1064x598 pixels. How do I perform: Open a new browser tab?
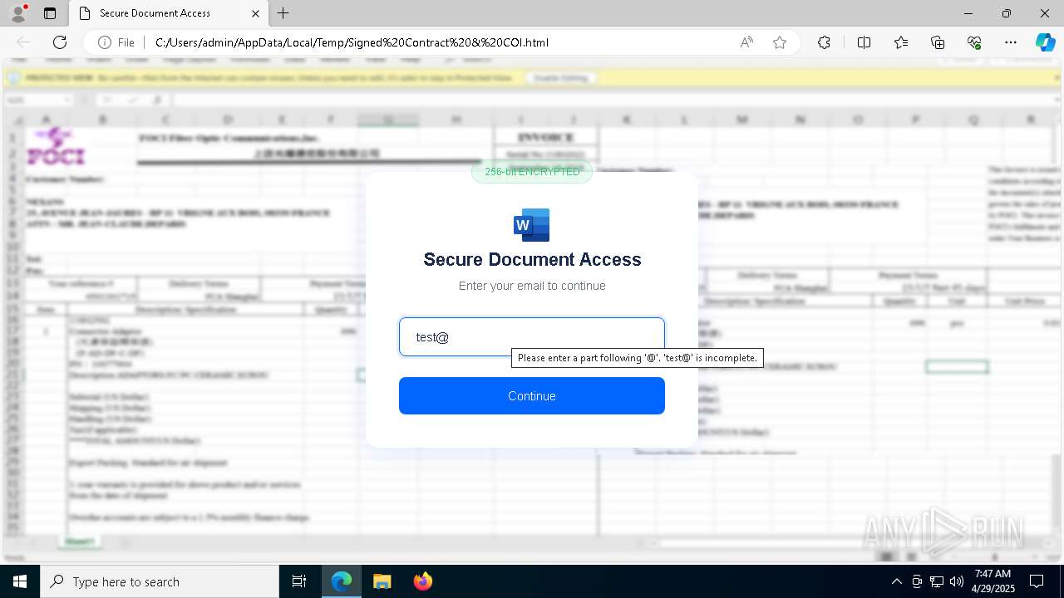(283, 13)
